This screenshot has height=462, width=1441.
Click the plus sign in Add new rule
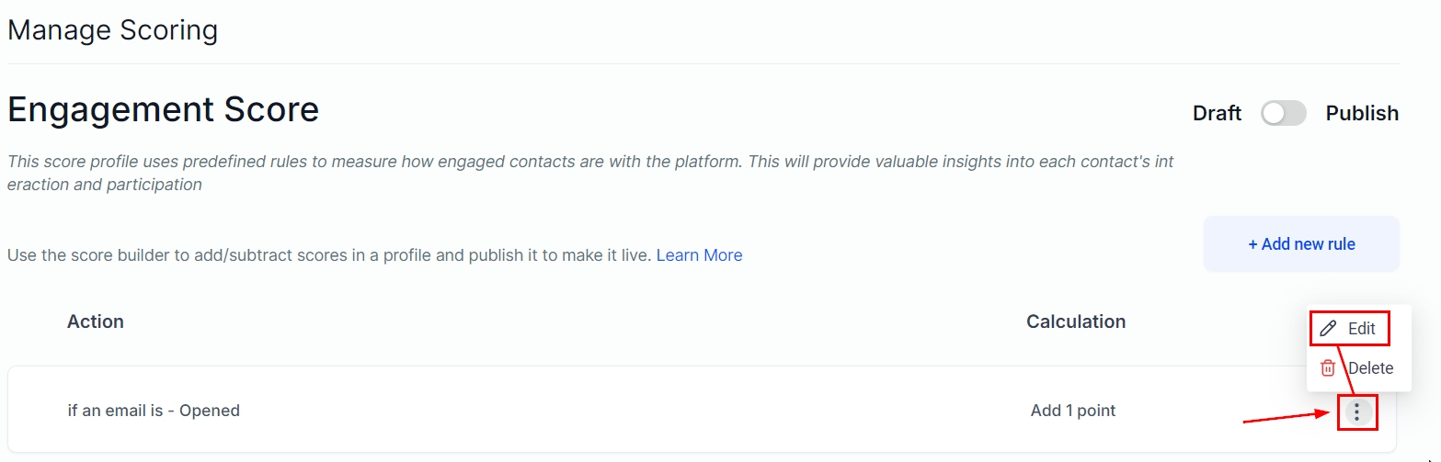(x=1253, y=244)
